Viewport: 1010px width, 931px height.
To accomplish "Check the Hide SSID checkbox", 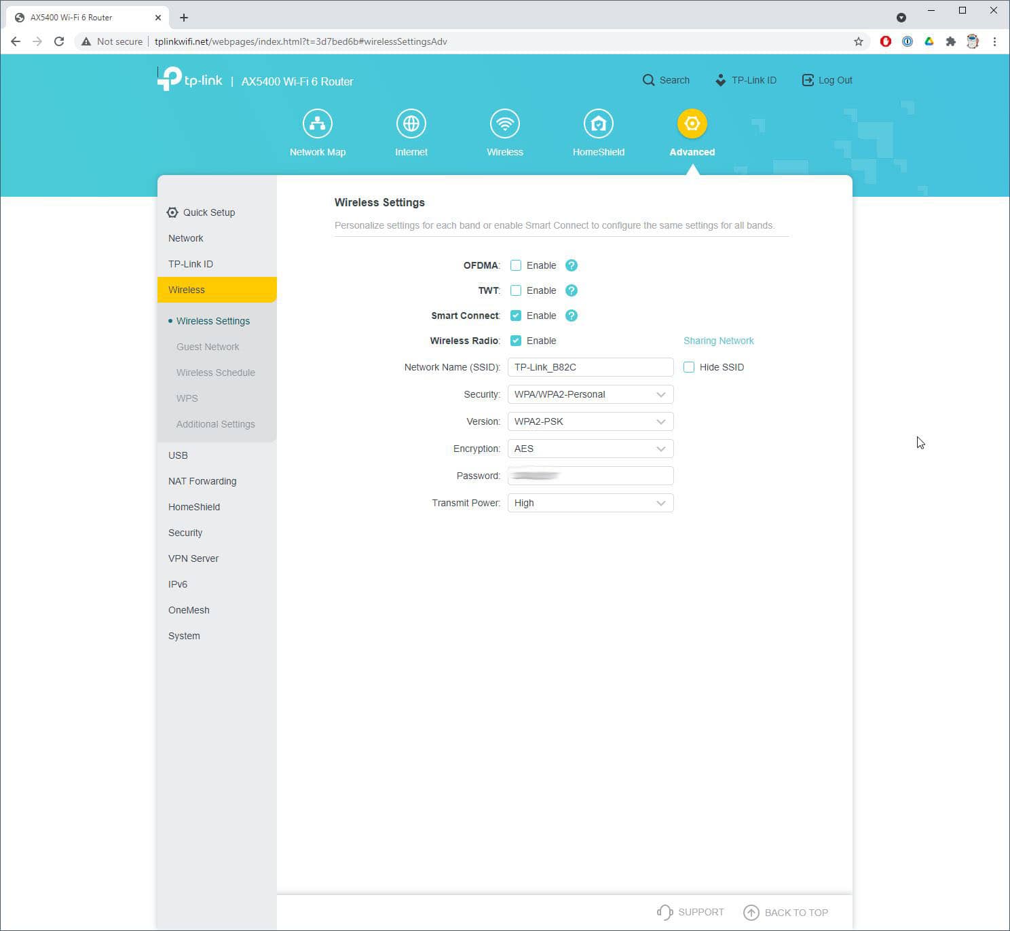I will [x=689, y=367].
